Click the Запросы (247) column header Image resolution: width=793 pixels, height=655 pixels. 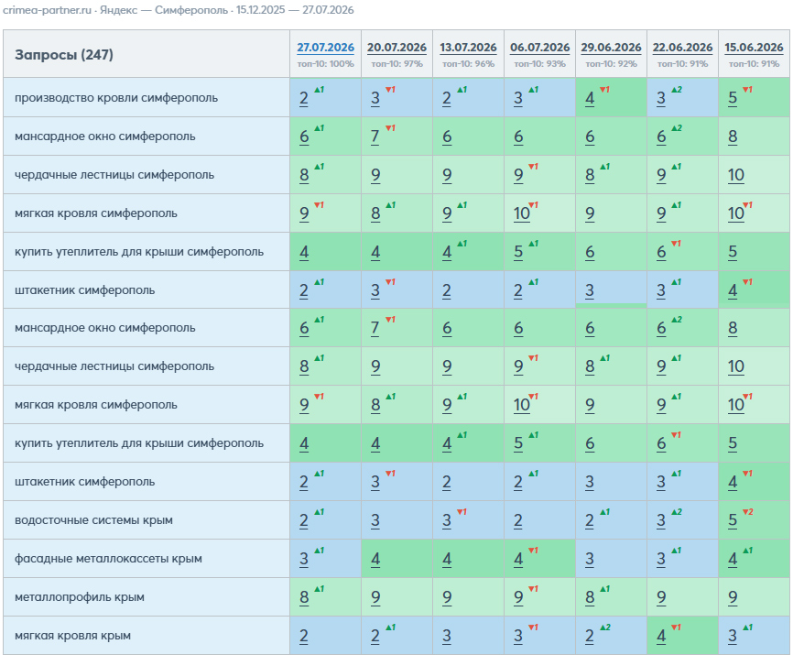[x=64, y=55]
